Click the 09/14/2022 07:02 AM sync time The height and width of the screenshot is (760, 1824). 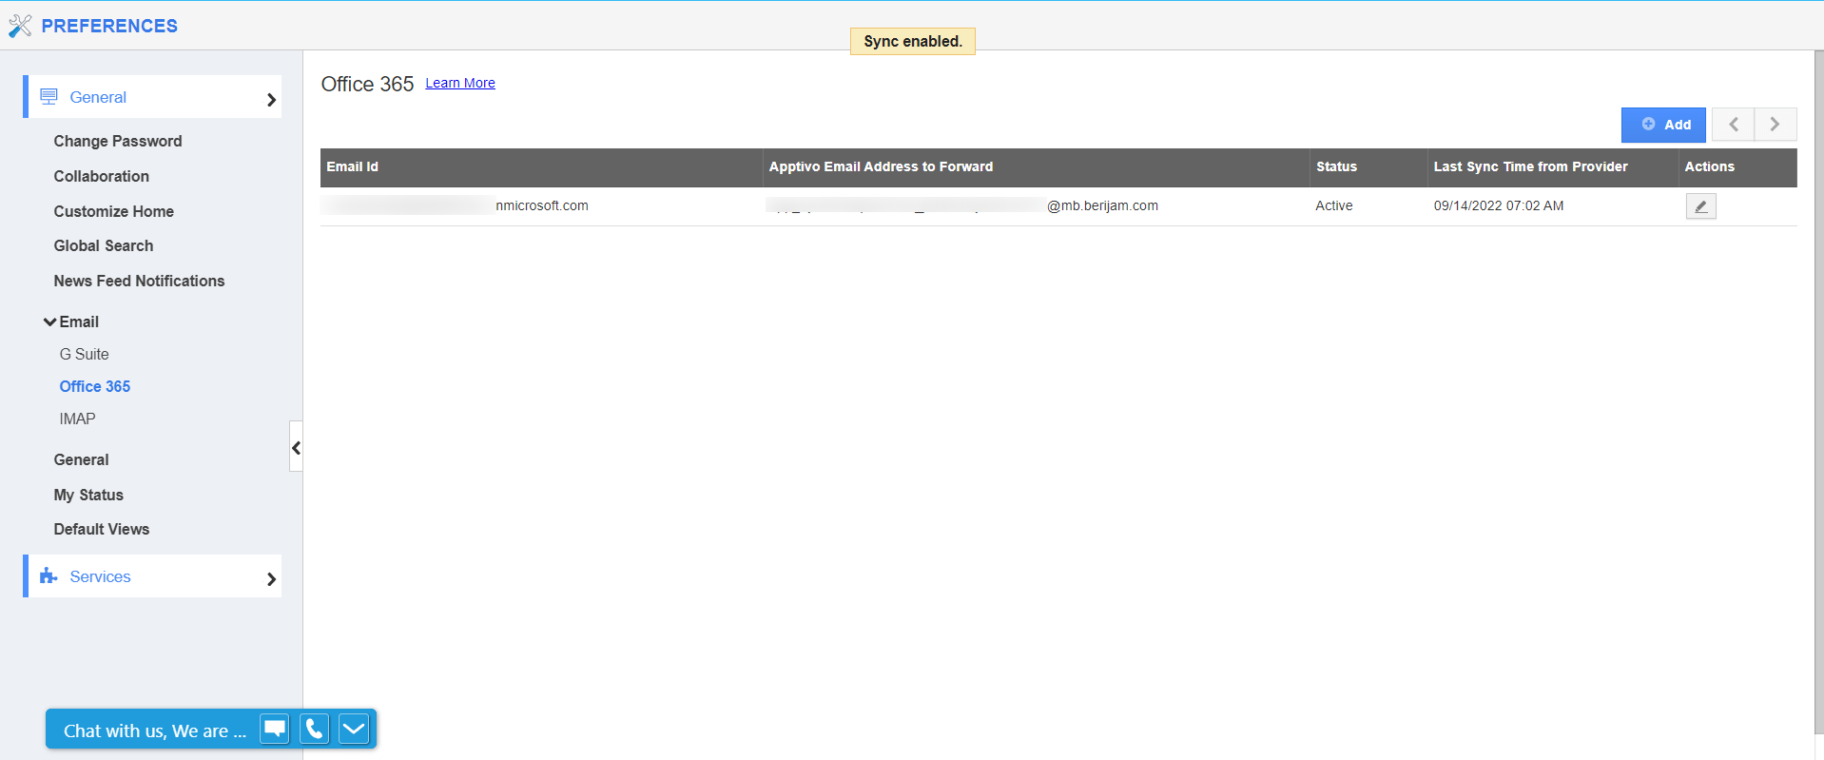[1499, 205]
